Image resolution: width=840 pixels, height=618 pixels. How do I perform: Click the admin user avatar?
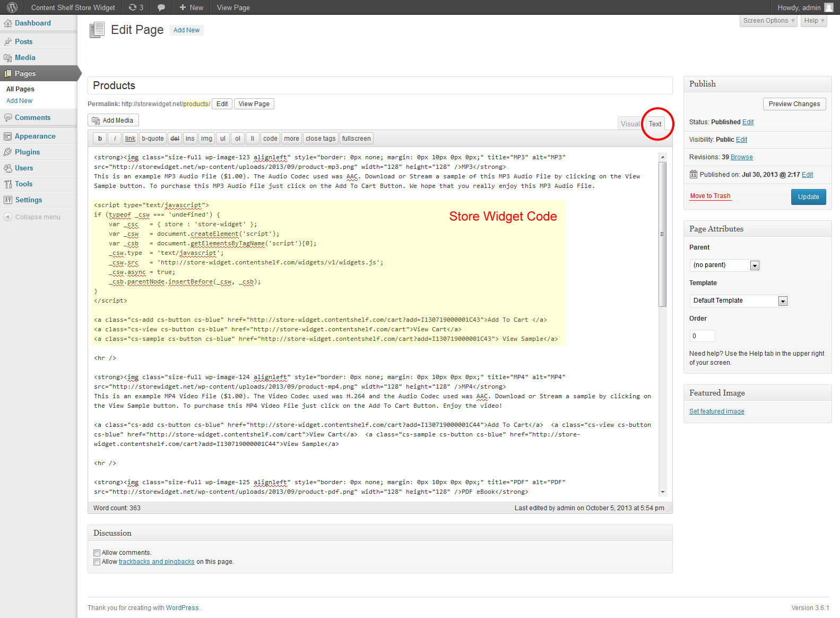click(x=828, y=7)
